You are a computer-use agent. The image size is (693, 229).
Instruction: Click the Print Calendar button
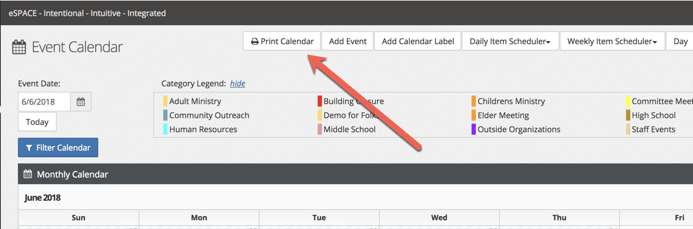tap(283, 42)
